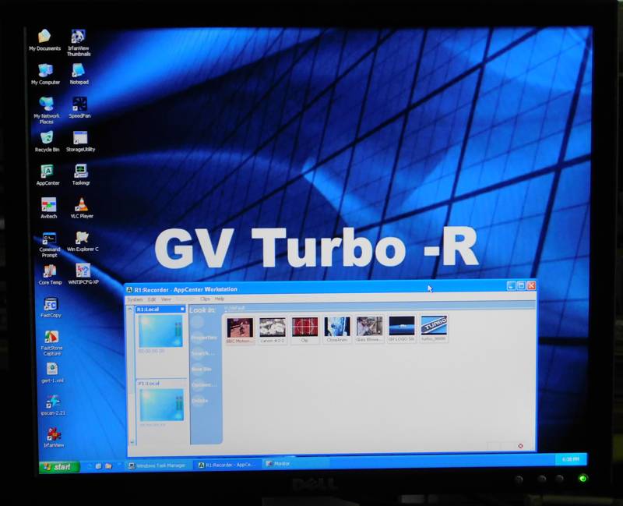Screen dimensions: 623x506
Task: Select the My Computer desktop icon
Action: click(x=46, y=74)
